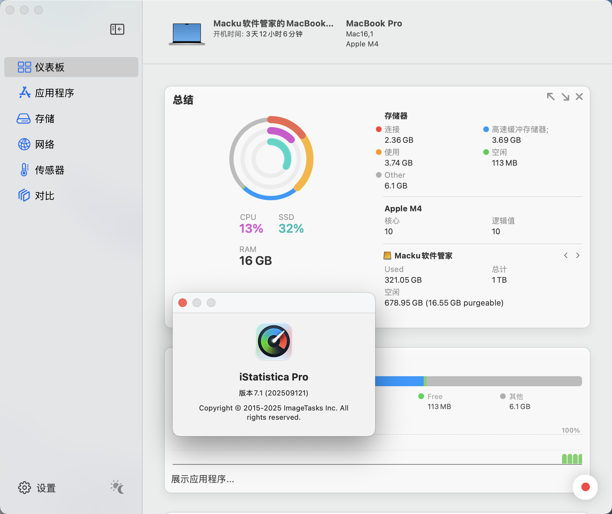
Task: Click the red record button
Action: tap(585, 487)
